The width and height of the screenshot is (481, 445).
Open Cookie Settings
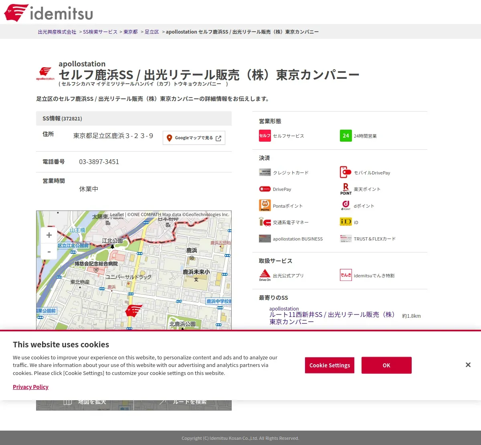click(329, 365)
